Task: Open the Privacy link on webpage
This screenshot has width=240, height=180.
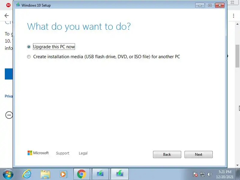Action: click(x=9, y=96)
